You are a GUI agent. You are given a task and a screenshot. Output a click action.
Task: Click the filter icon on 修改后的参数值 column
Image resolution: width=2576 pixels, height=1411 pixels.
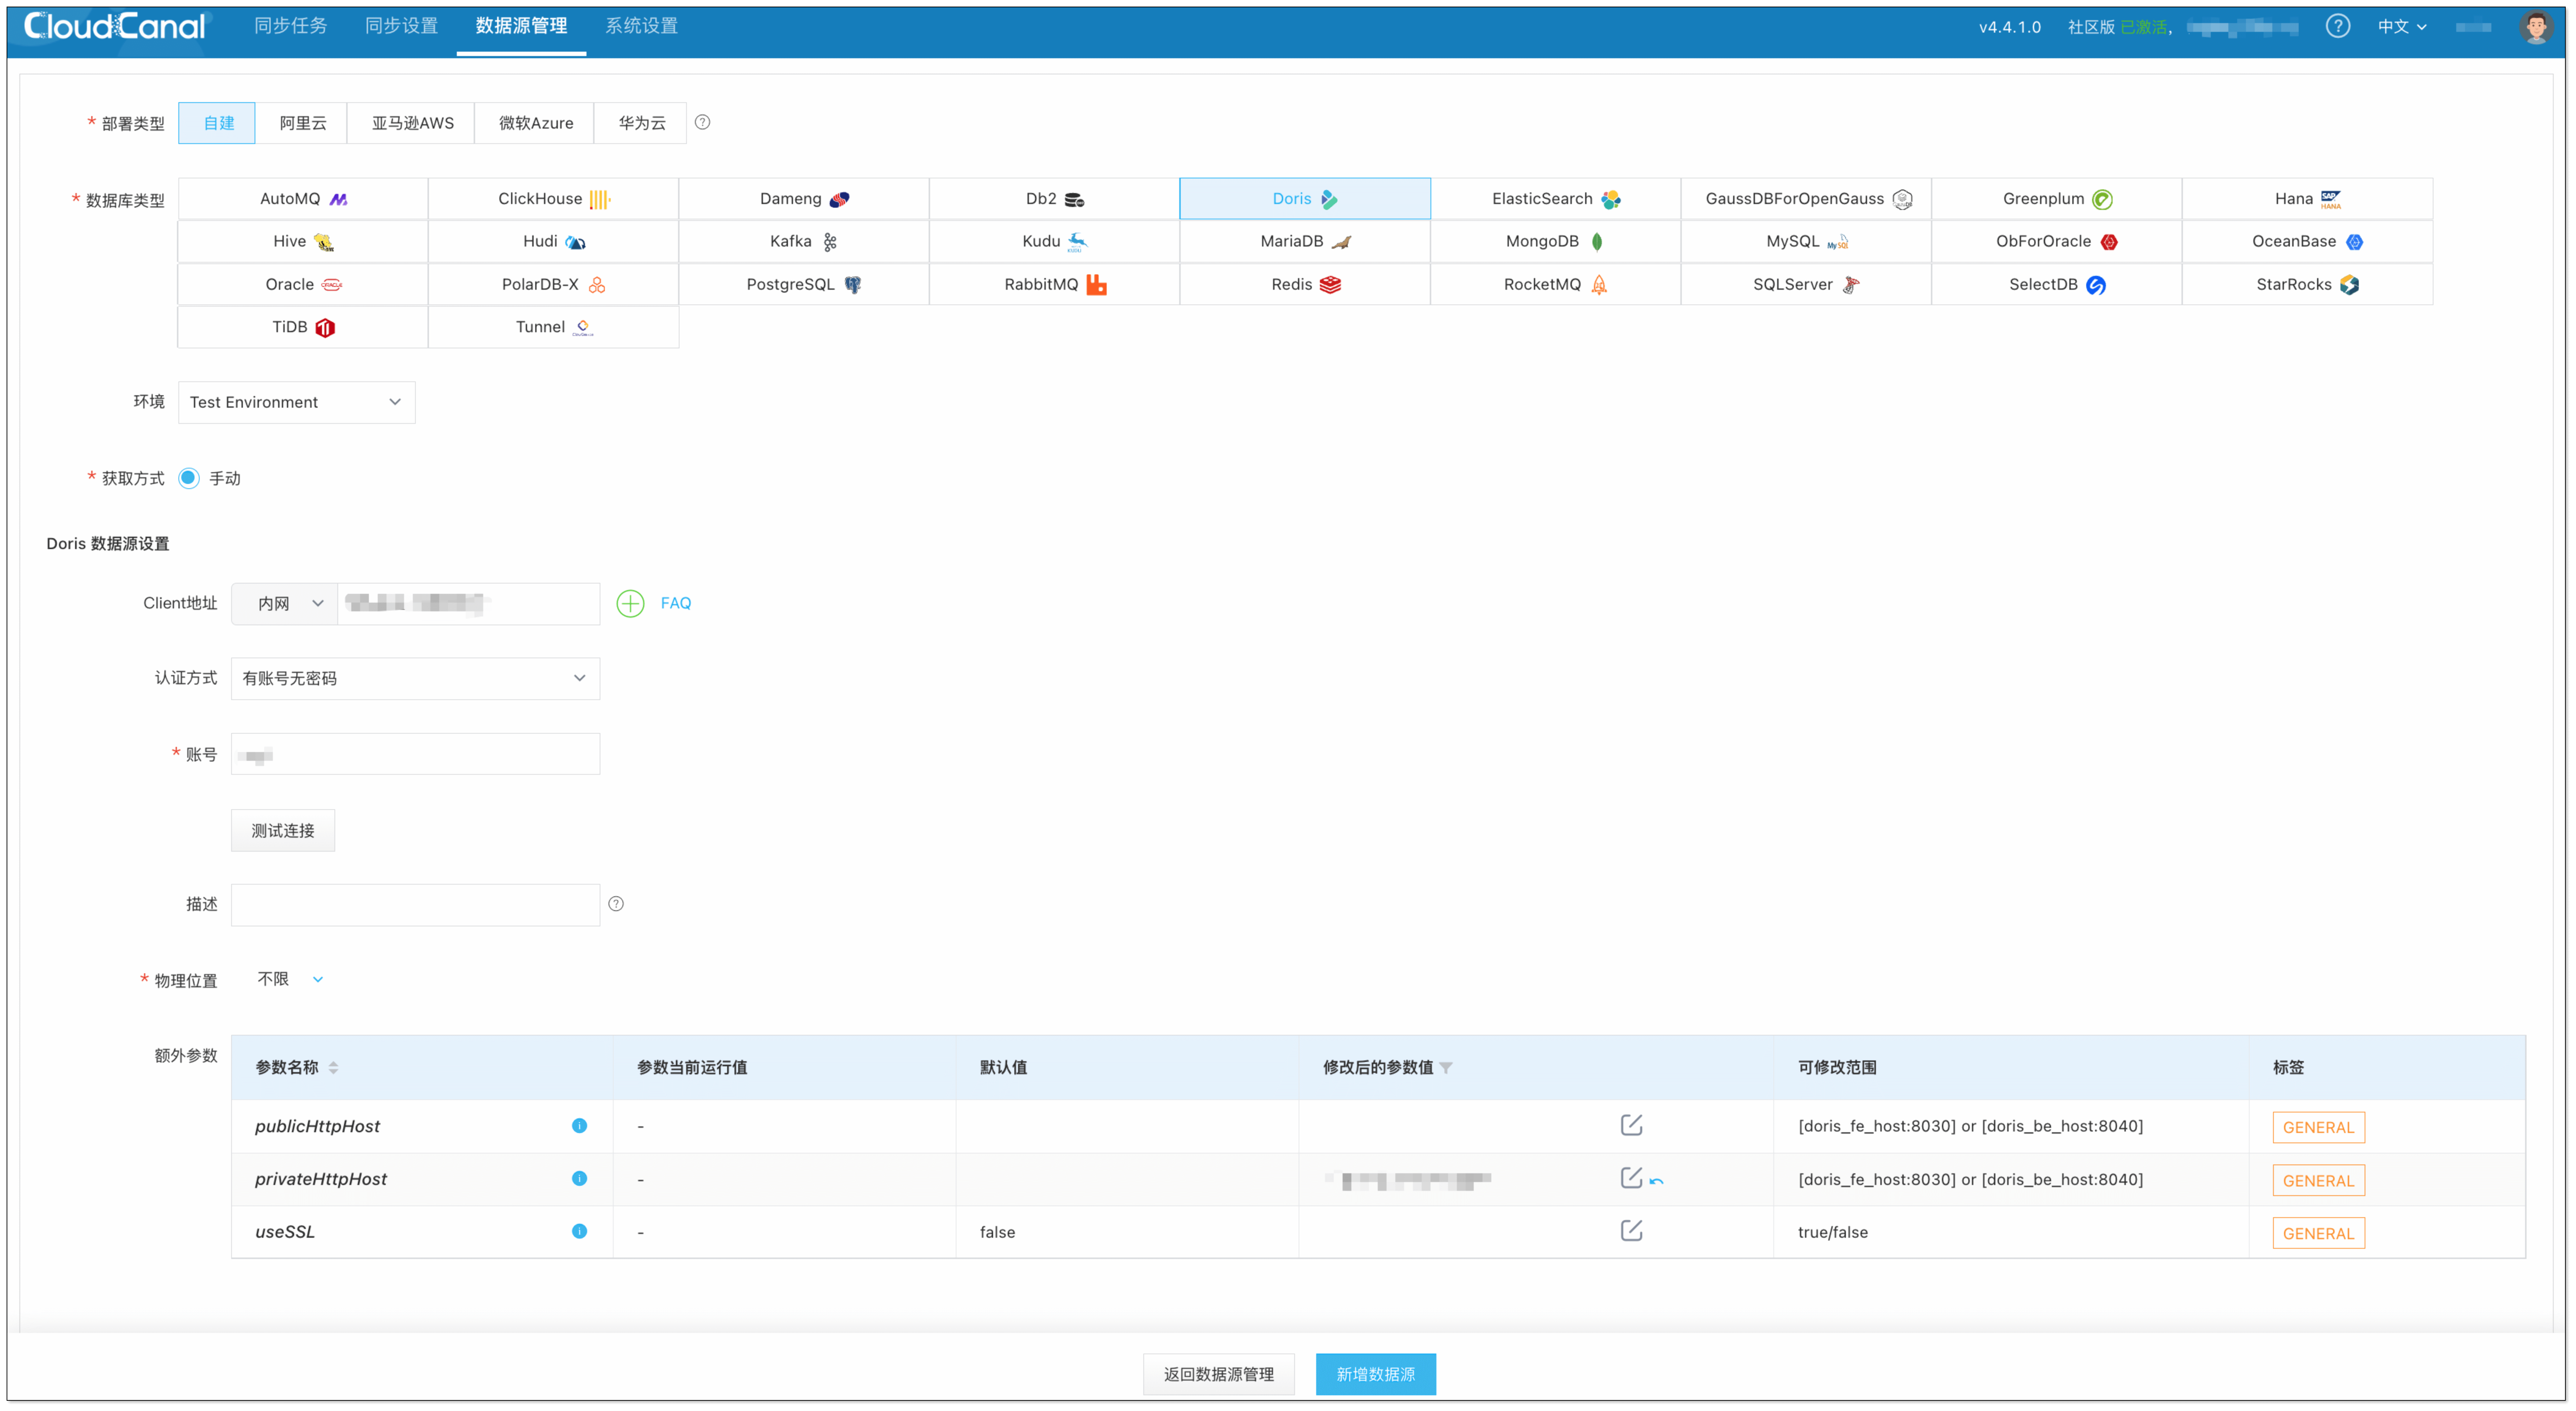click(x=1446, y=1068)
